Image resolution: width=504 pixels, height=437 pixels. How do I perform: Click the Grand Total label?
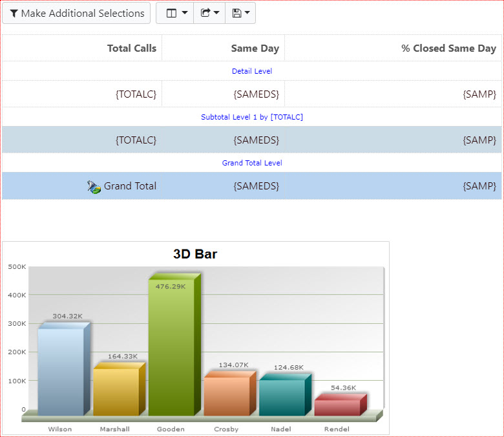130,186
